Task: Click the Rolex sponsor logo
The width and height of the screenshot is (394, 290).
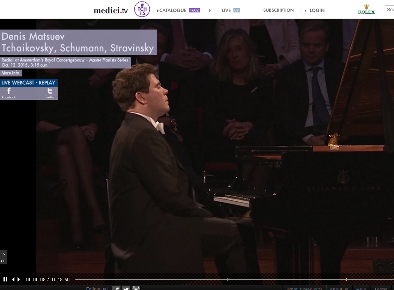Action: (x=366, y=10)
